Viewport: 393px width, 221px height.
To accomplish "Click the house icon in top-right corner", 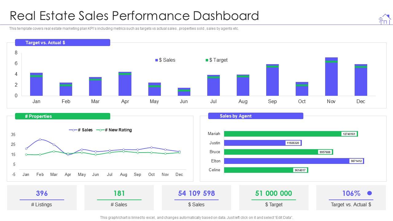I will (385, 19).
